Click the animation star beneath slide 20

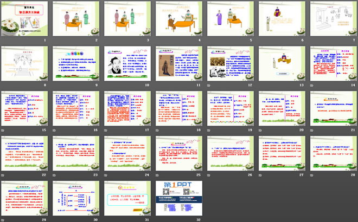[x=260, y=130]
